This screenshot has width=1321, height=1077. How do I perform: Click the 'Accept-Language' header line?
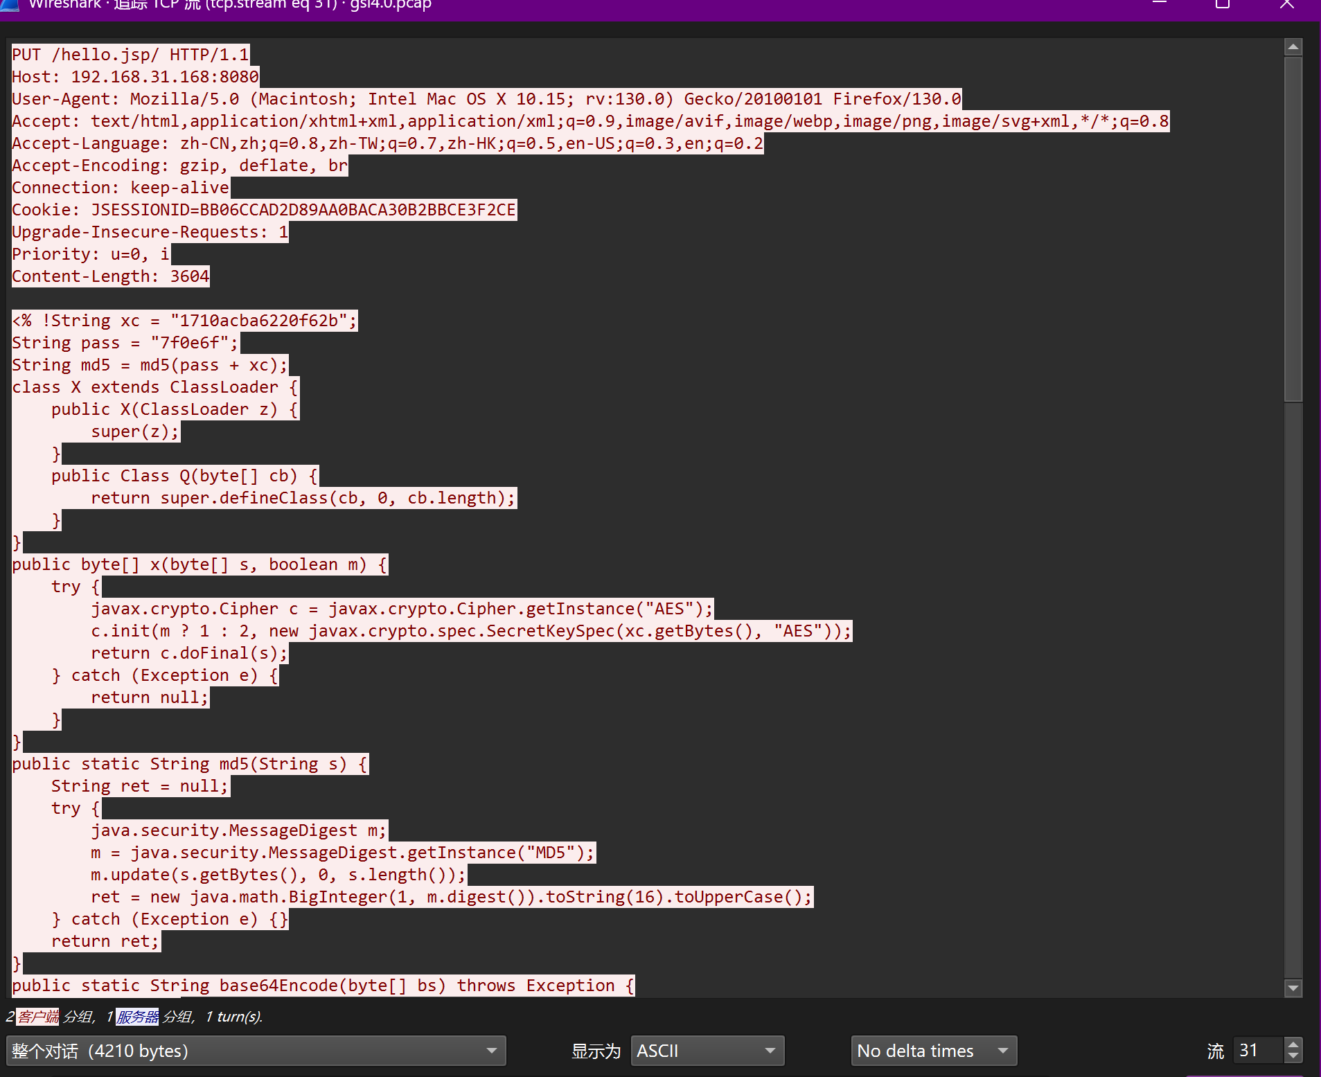pos(387,143)
